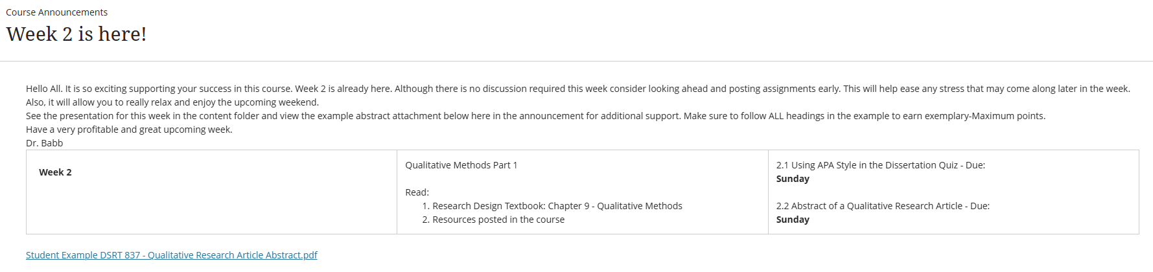1153x272 pixels.
Task: Click the Hello All greeting paragraph
Action: tap(578, 89)
